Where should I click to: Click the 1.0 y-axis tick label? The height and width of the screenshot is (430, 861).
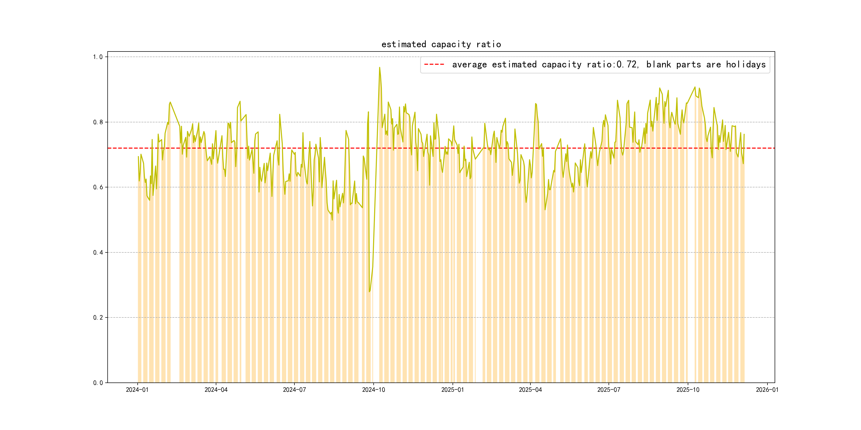coord(98,57)
